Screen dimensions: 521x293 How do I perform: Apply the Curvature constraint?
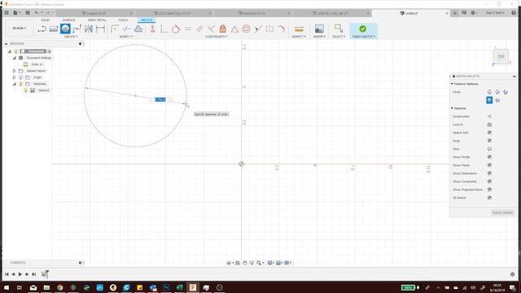[282, 29]
